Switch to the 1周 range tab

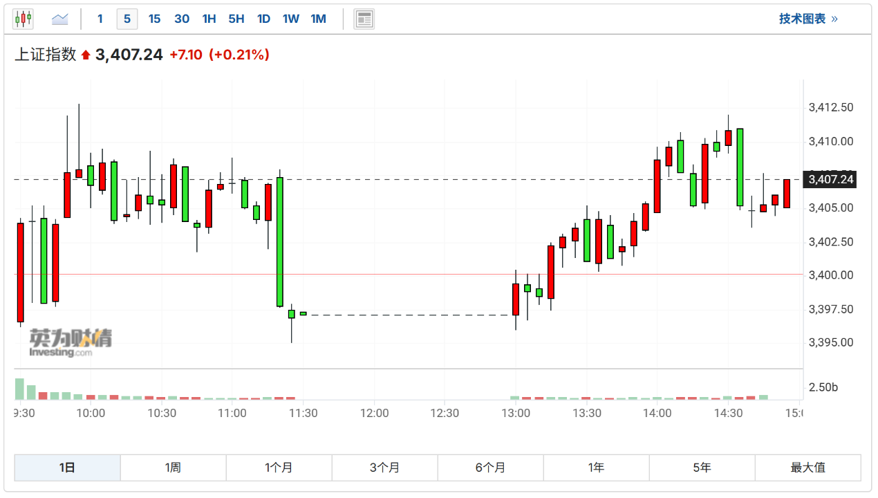(x=173, y=468)
